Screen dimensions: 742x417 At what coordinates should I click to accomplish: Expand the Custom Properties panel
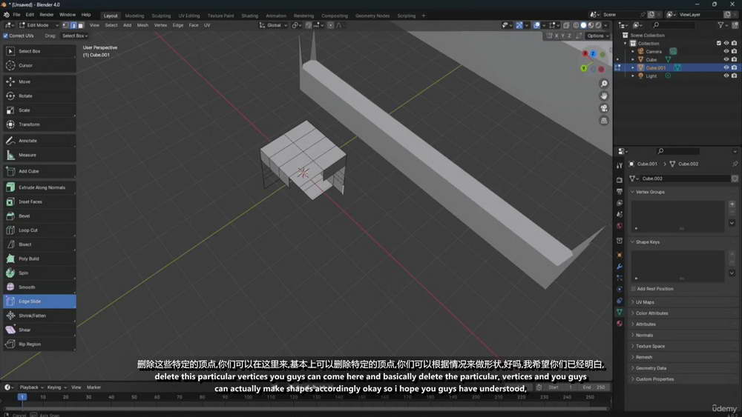pyautogui.click(x=654, y=379)
